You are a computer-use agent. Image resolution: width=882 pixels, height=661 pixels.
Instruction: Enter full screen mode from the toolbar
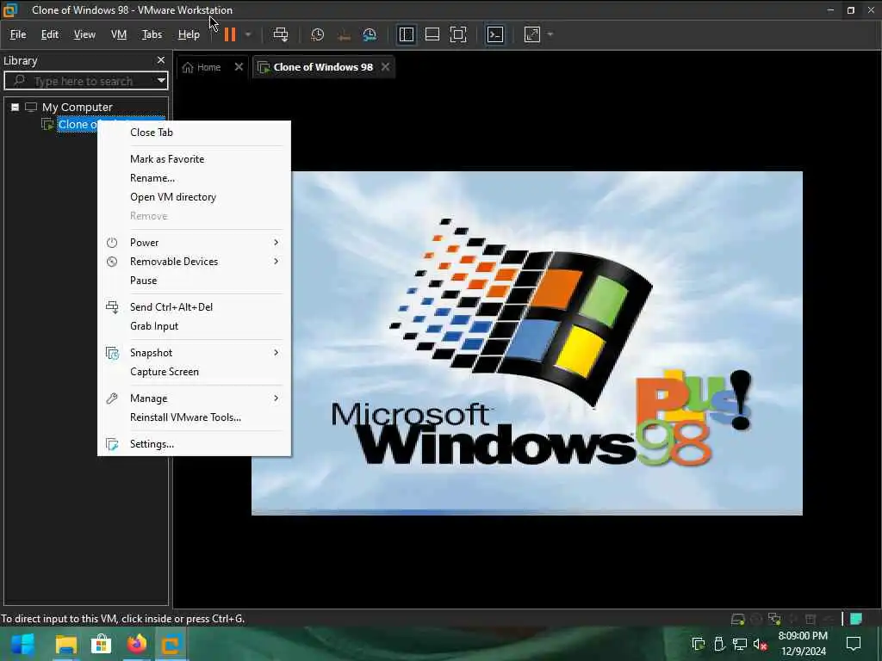click(x=458, y=34)
